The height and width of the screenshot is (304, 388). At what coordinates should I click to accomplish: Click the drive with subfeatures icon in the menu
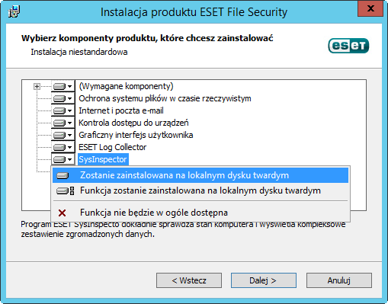66,190
